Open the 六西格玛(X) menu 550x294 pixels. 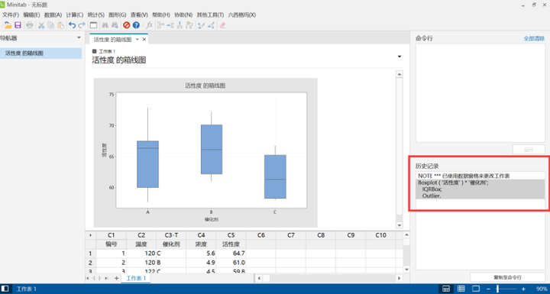[x=242, y=15]
